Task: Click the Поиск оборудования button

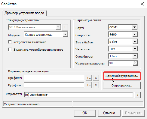Action: tap(122, 76)
